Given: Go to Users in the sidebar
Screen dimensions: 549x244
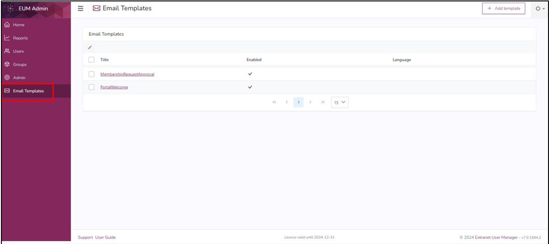Looking at the screenshot, I should click(36, 51).
